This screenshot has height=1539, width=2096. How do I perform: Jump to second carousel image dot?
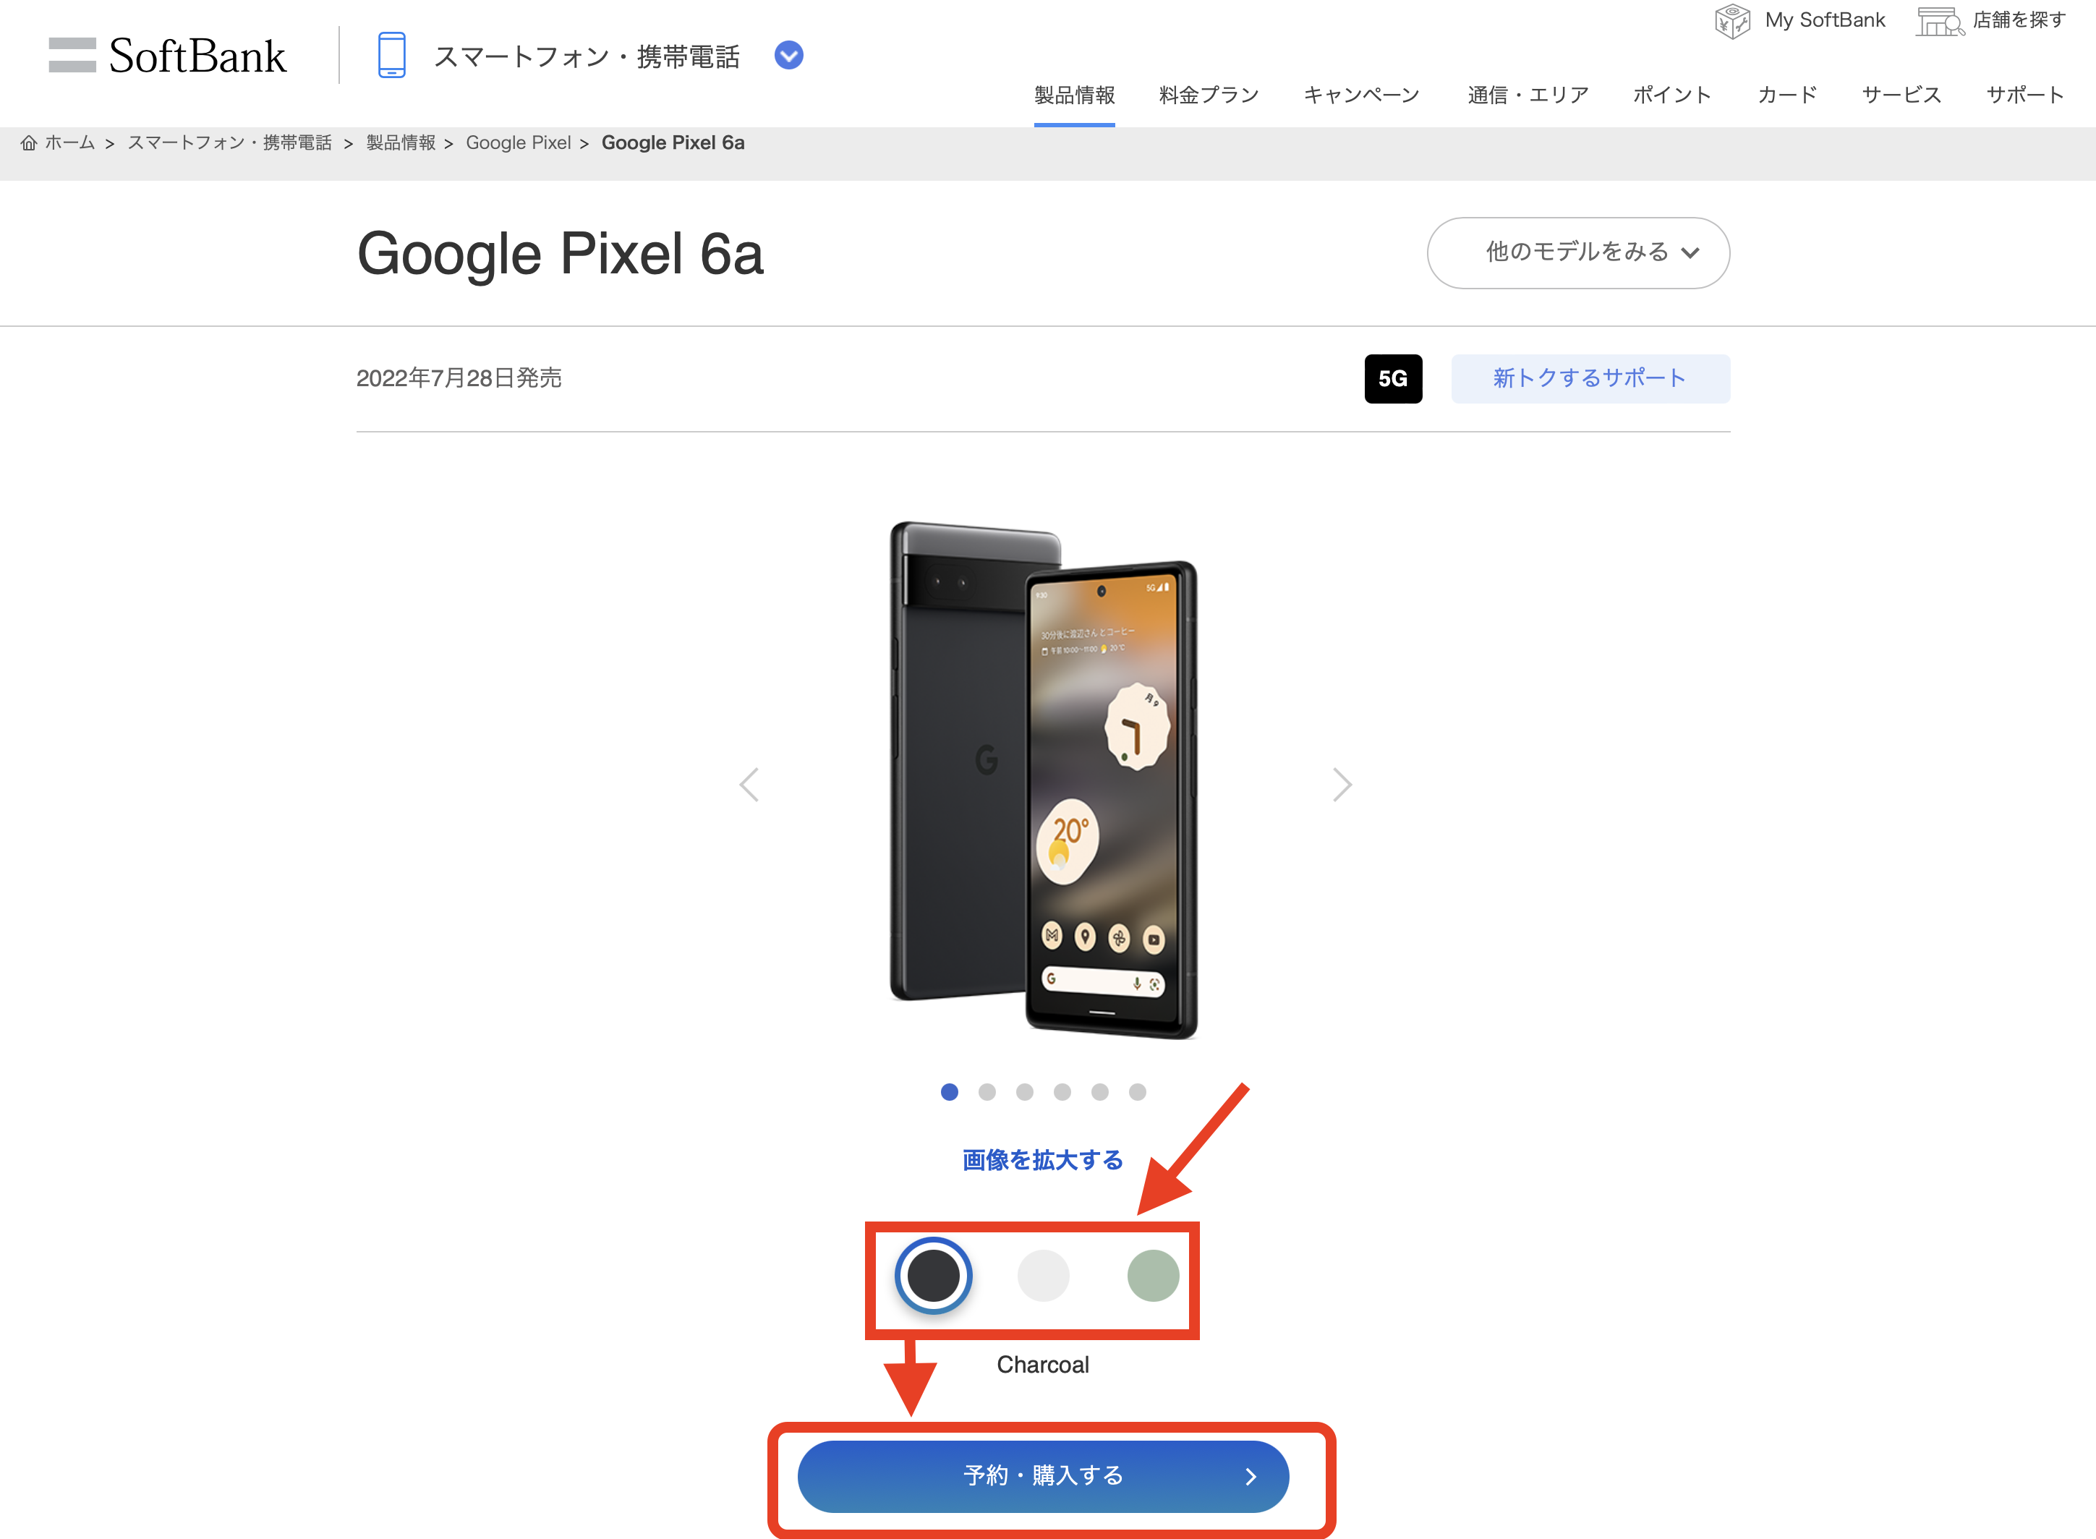click(987, 1092)
